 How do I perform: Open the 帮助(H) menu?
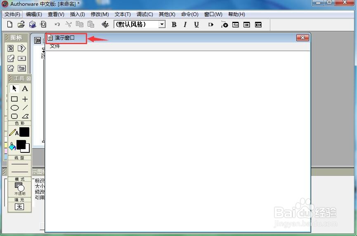236,14
